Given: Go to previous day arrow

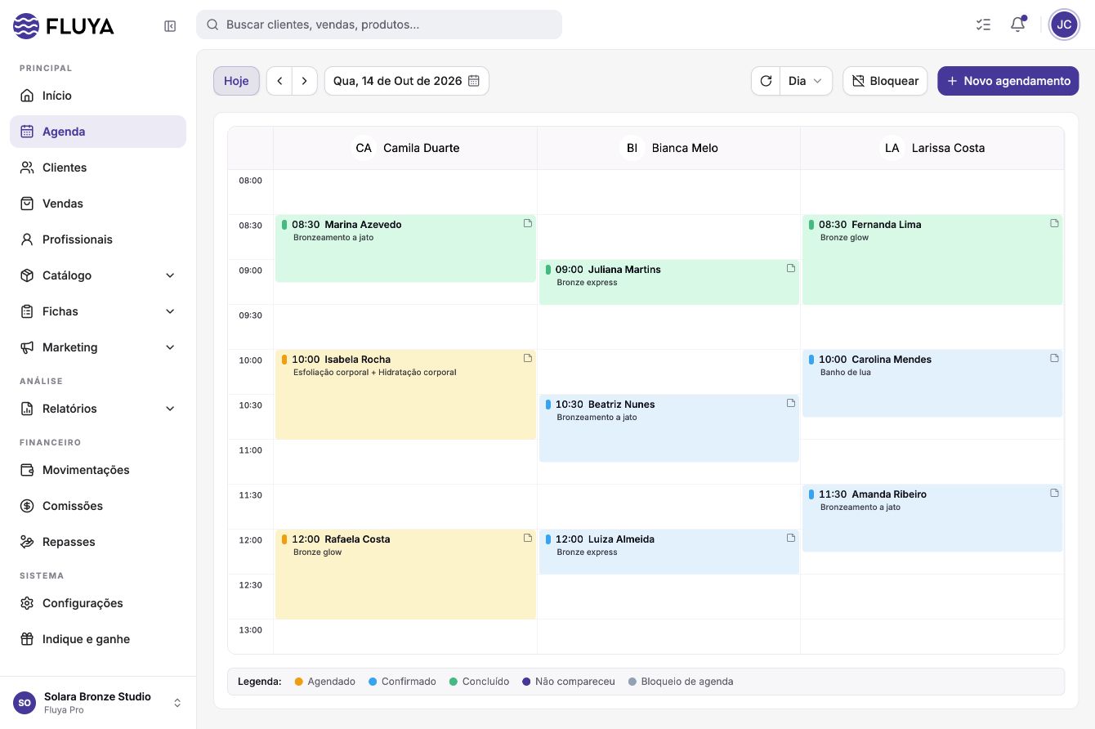Looking at the screenshot, I should [279, 81].
